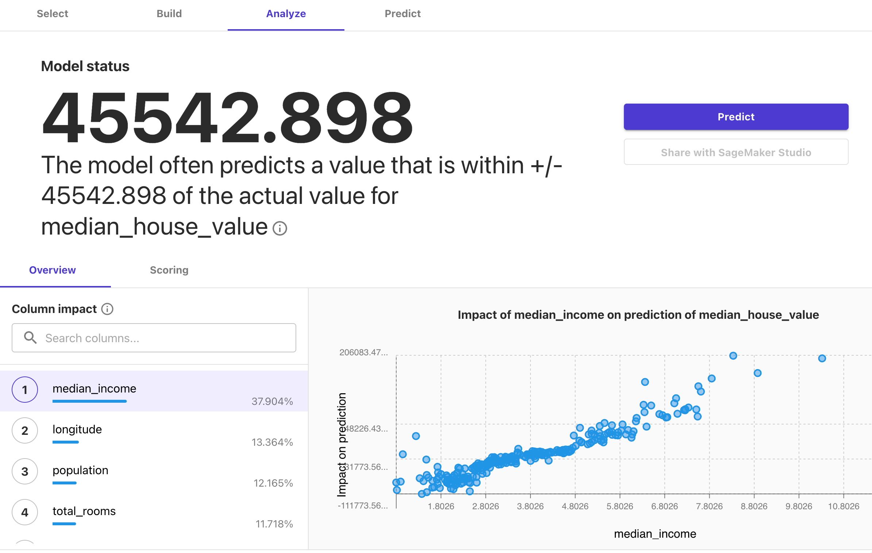Click the median_income impact bar

coord(89,401)
